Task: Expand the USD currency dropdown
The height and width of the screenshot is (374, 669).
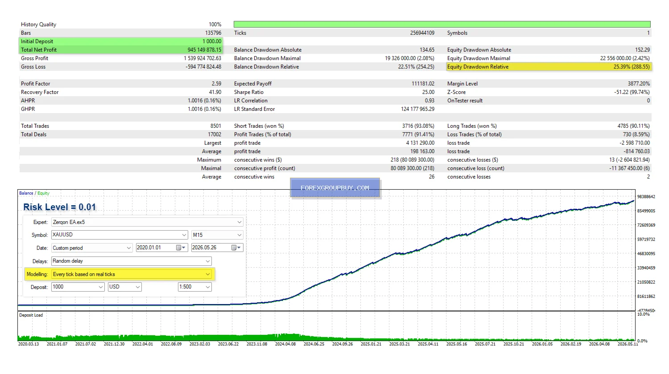Action: [x=125, y=287]
